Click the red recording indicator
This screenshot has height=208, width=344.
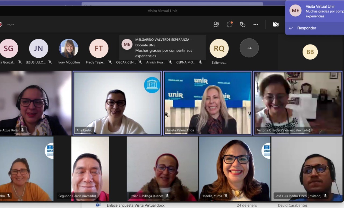click(1, 24)
